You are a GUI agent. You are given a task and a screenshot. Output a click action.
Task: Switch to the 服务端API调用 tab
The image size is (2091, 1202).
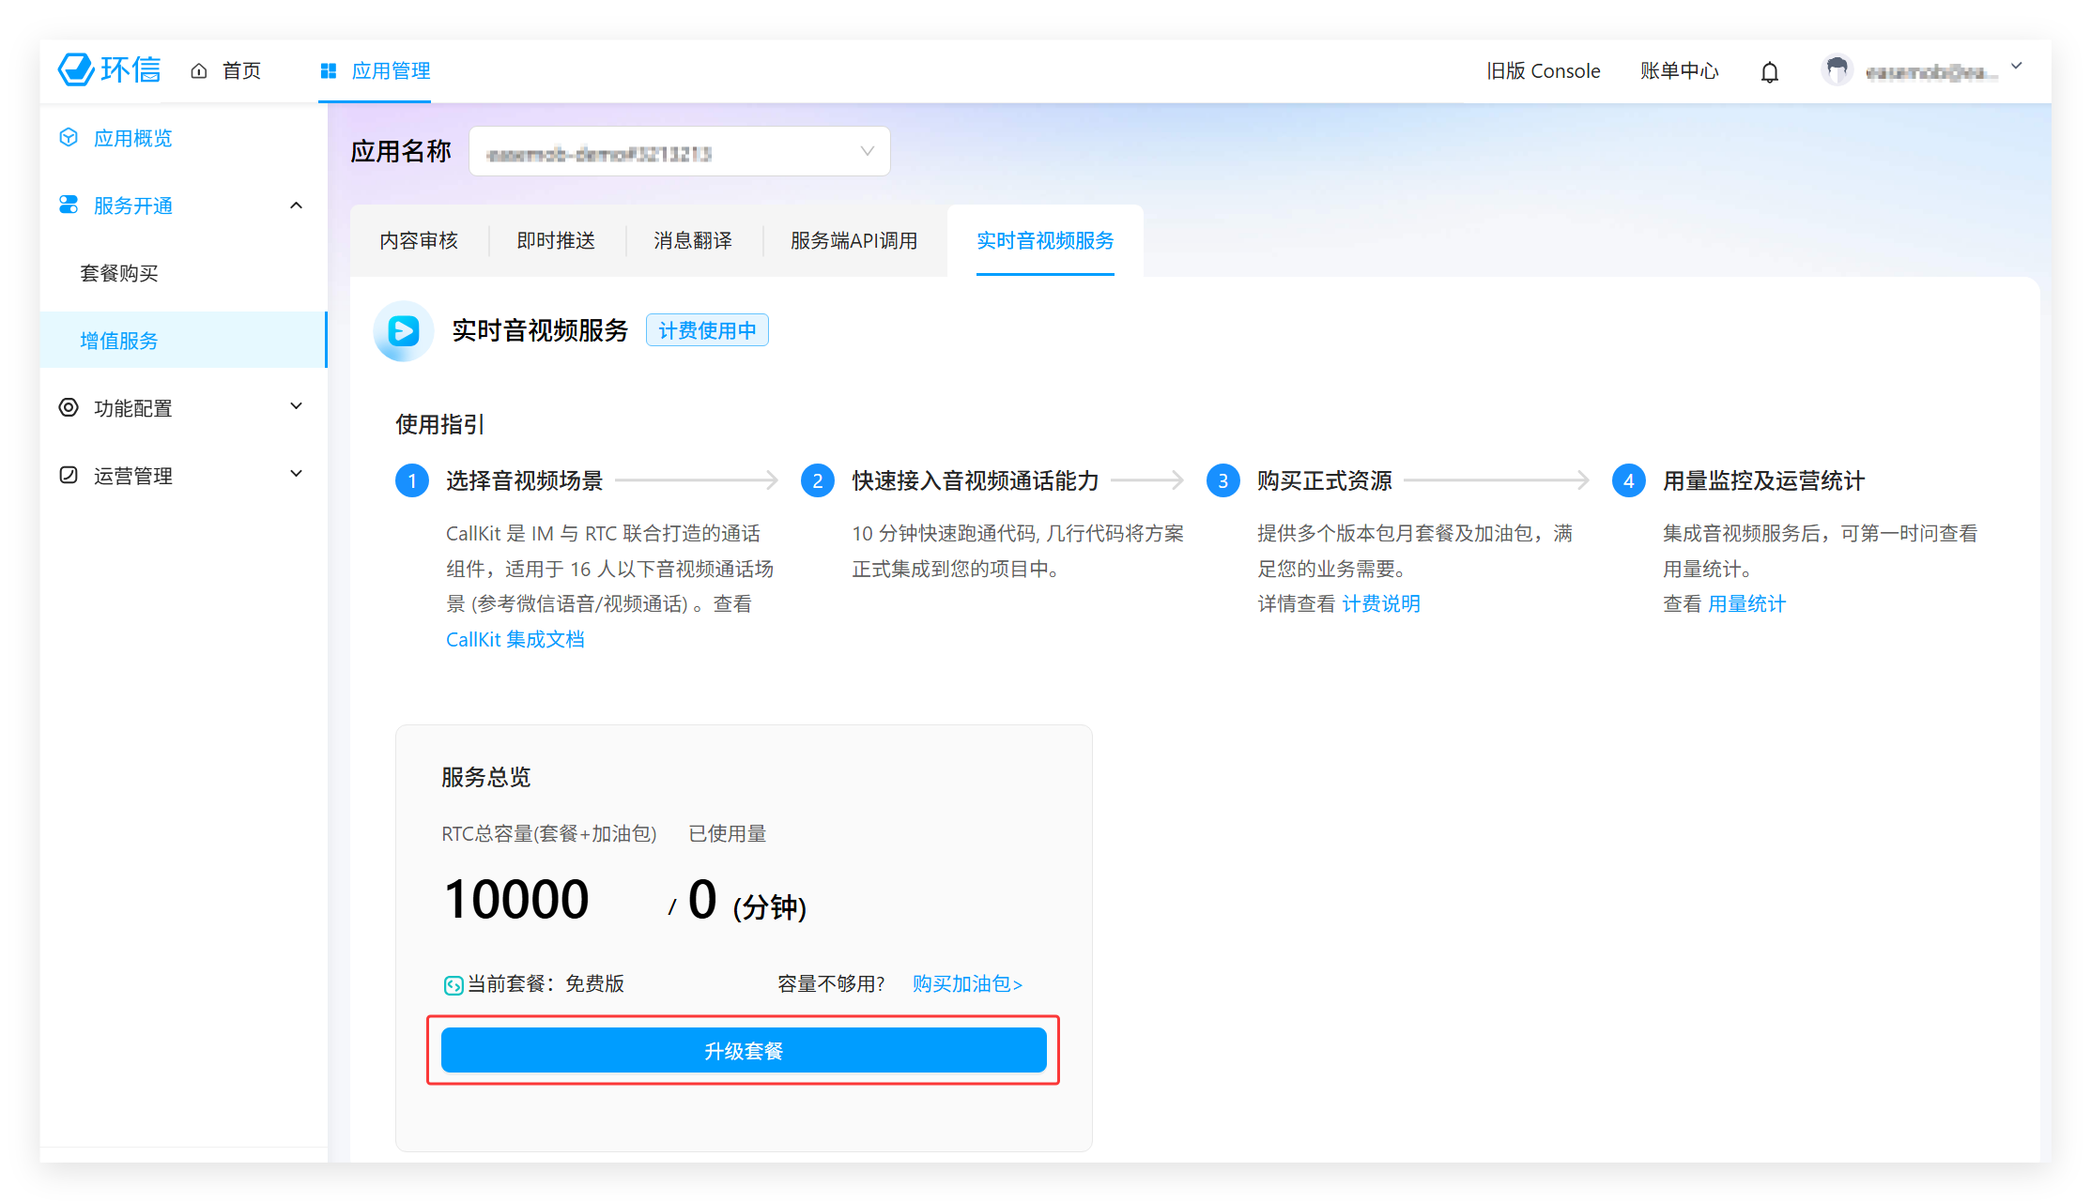click(853, 241)
